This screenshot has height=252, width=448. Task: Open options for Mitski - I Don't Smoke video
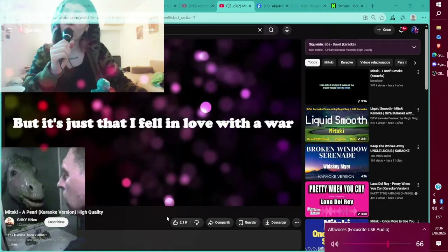[x=418, y=72]
